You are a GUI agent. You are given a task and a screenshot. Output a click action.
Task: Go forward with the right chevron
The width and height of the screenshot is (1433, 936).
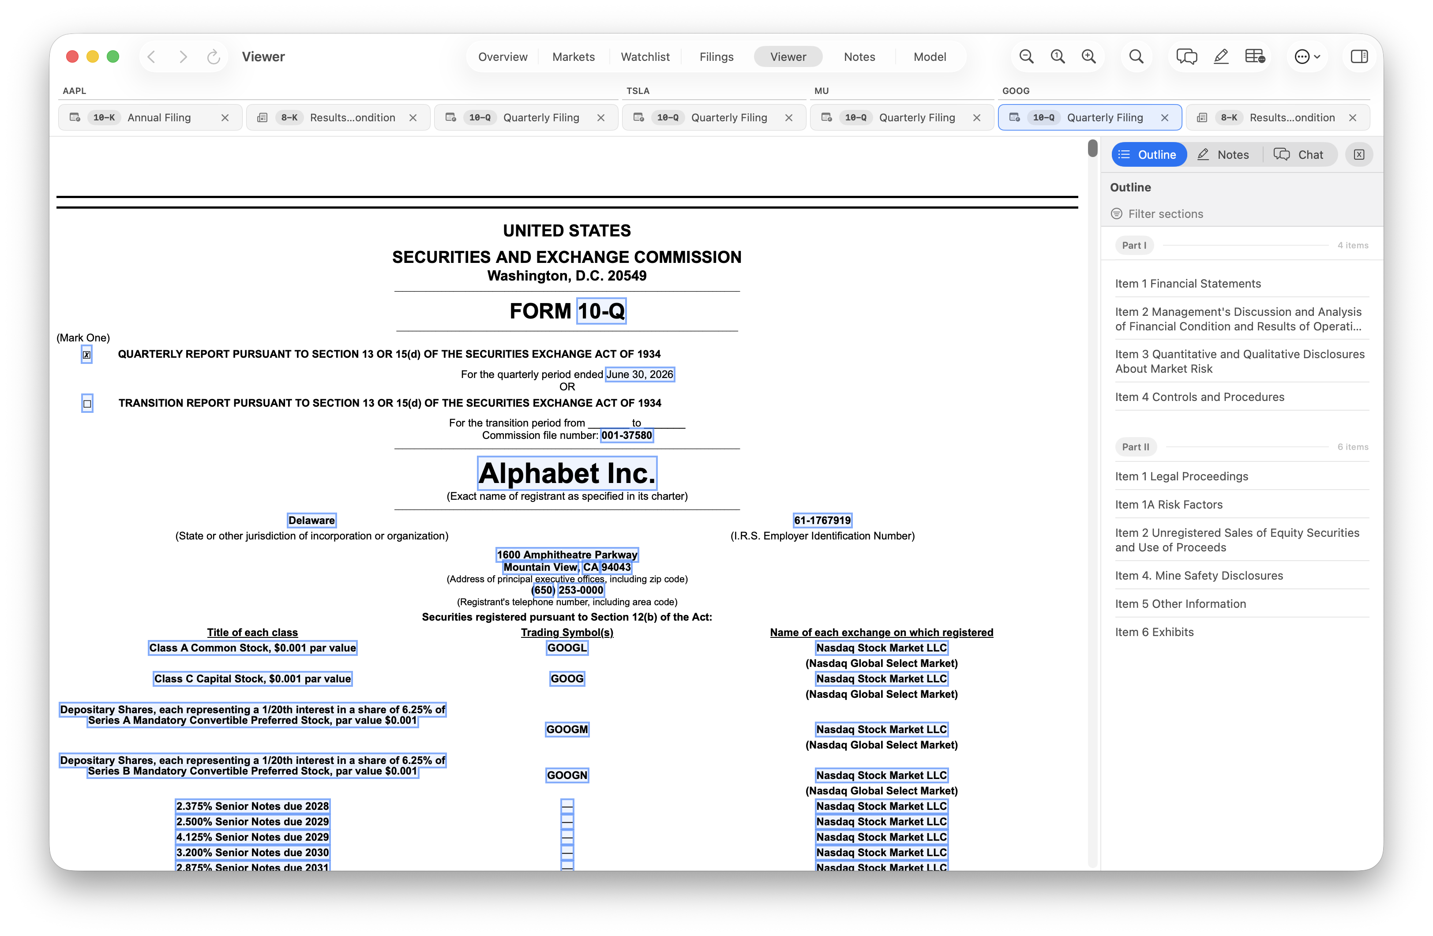pos(183,56)
